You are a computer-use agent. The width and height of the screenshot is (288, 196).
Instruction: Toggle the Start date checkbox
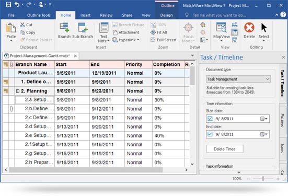click(x=210, y=119)
